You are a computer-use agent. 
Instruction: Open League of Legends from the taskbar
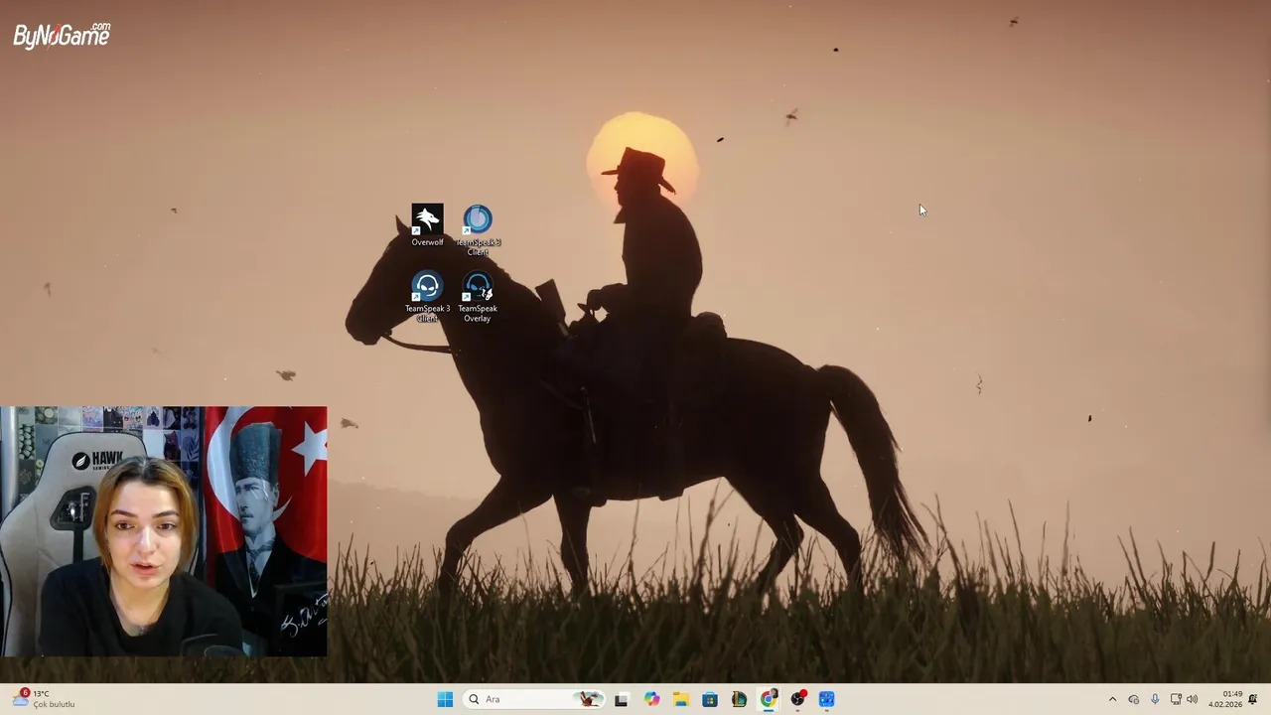pyautogui.click(x=739, y=699)
